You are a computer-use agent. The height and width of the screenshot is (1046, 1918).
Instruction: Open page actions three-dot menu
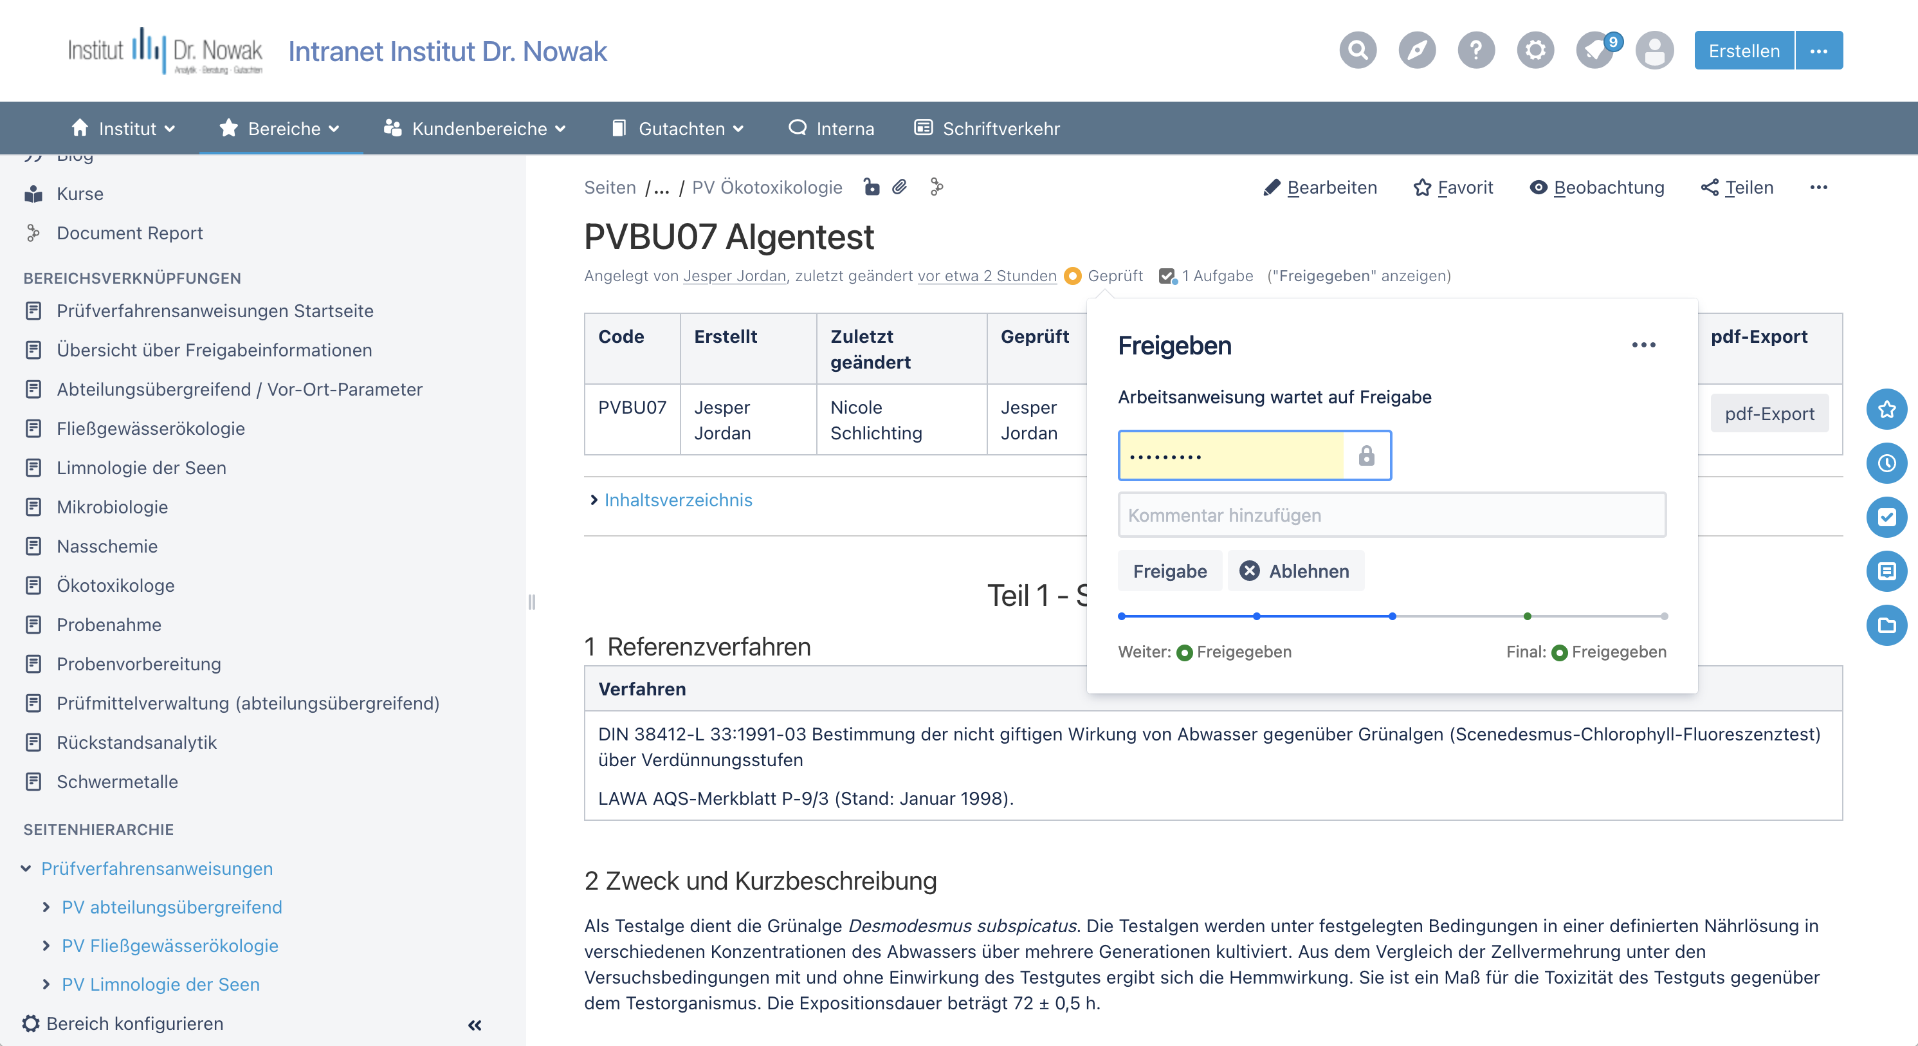click(x=1818, y=187)
